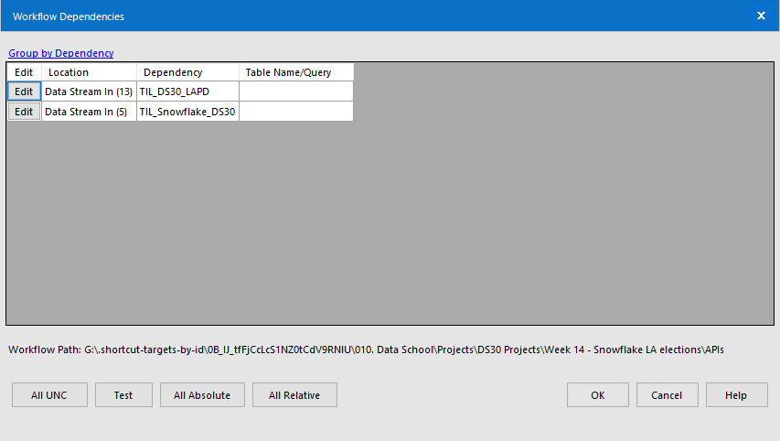This screenshot has width=780, height=441.
Task: Click the Dependency column header
Action: click(188, 72)
